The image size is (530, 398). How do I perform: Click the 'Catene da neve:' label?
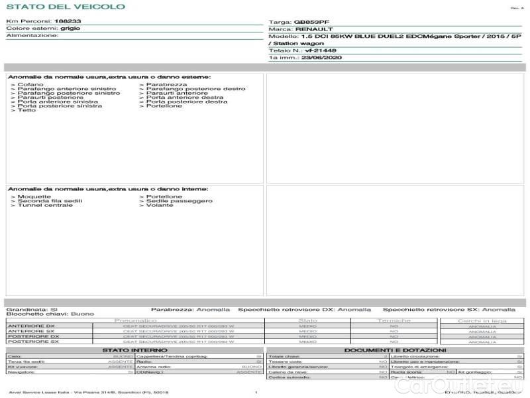point(288,372)
